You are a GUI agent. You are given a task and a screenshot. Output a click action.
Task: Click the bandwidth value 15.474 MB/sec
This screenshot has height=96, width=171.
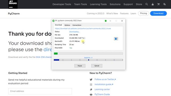pyautogui.click(x=75, y=41)
